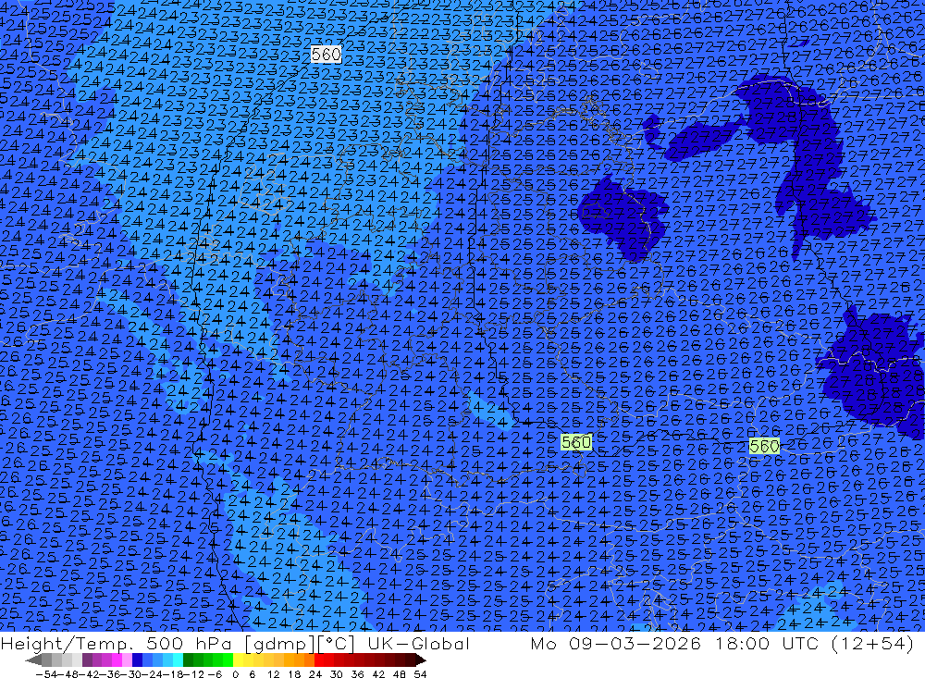Click the '(12+54)' forecast offset text
925x678 pixels.
(x=872, y=644)
